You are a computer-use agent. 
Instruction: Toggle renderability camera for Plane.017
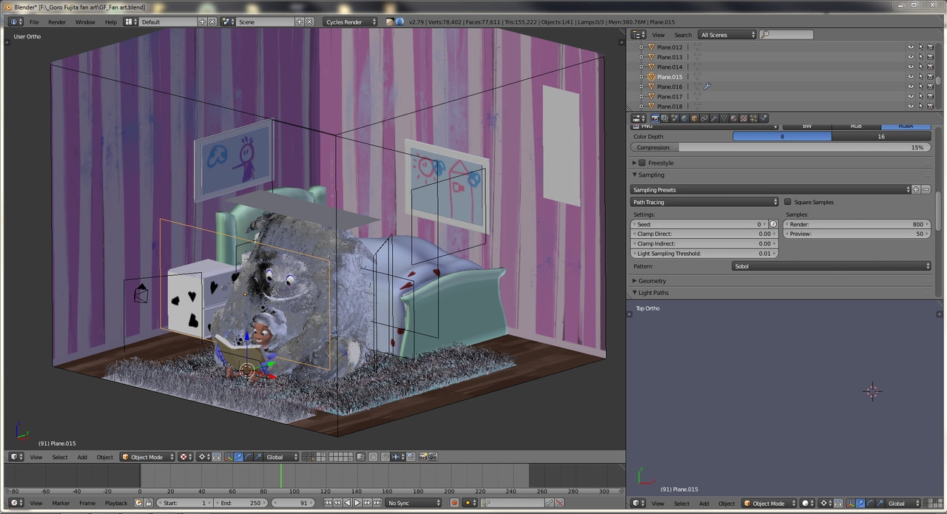click(x=930, y=96)
